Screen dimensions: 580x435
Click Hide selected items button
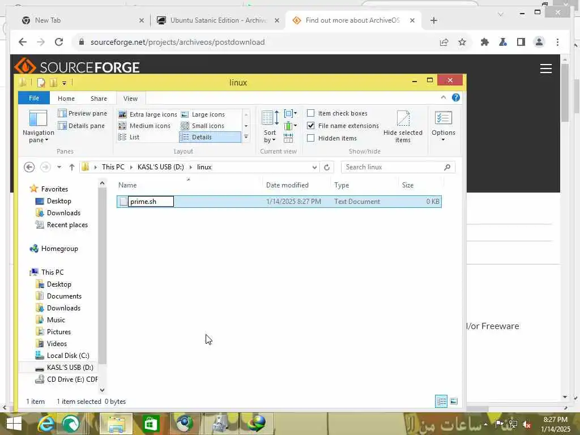(x=403, y=126)
